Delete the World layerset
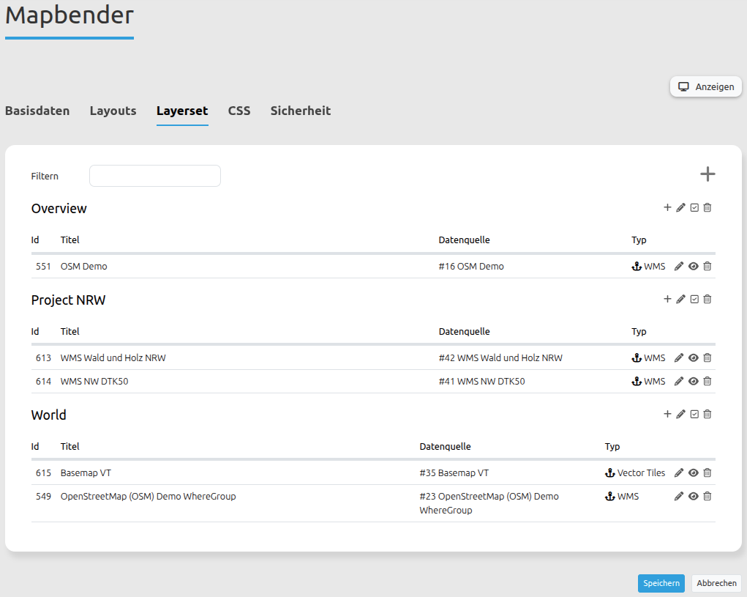The height and width of the screenshot is (597, 747). click(x=707, y=415)
